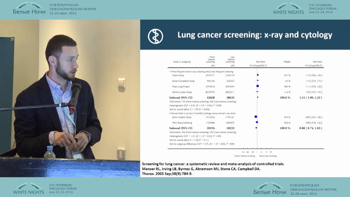Click the White Nights logo at bottom left
350x197 pixels.
tap(28, 189)
